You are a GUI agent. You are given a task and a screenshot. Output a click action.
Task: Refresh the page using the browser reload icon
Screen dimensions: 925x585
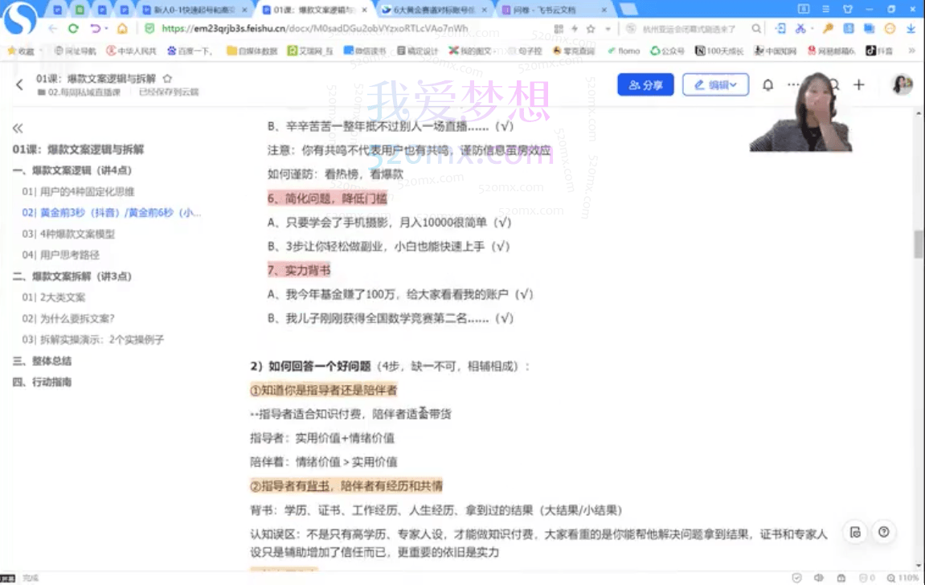point(72,28)
